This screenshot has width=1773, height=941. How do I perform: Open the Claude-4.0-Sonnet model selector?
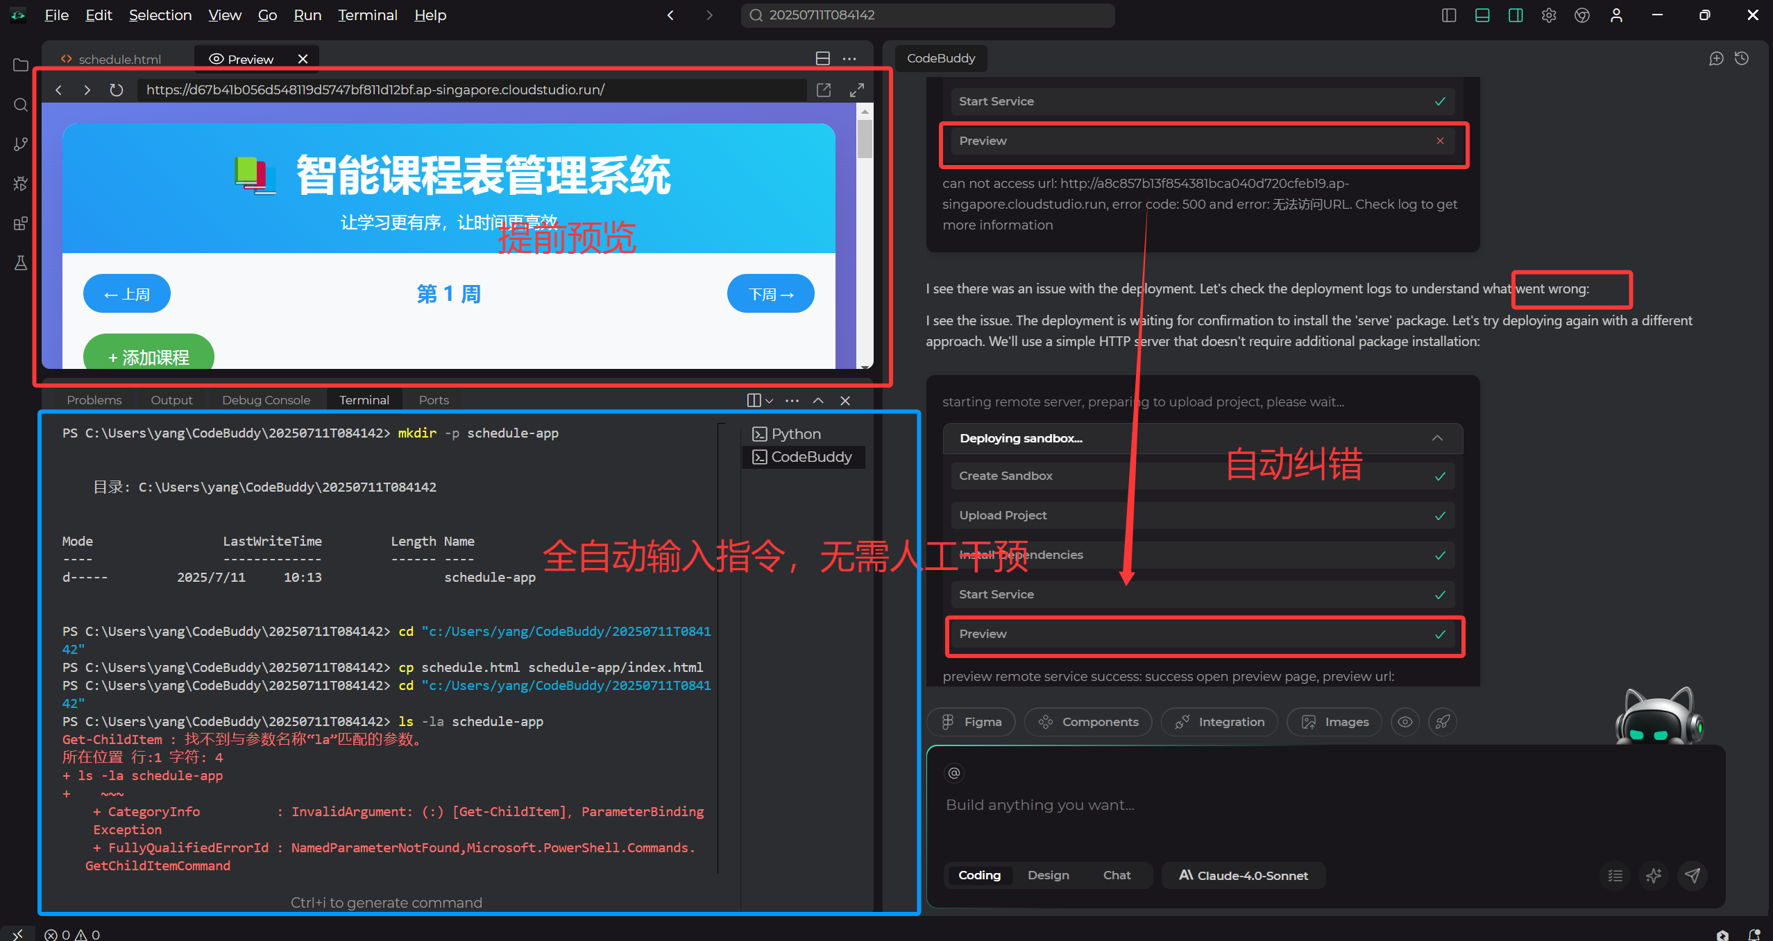[x=1244, y=875]
